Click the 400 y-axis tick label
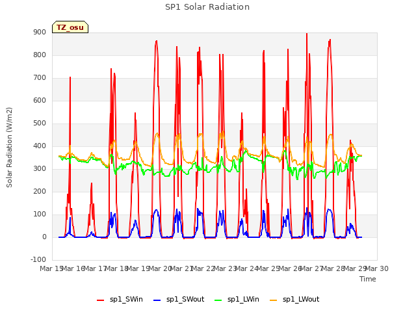The image size is (416, 312). 40,146
